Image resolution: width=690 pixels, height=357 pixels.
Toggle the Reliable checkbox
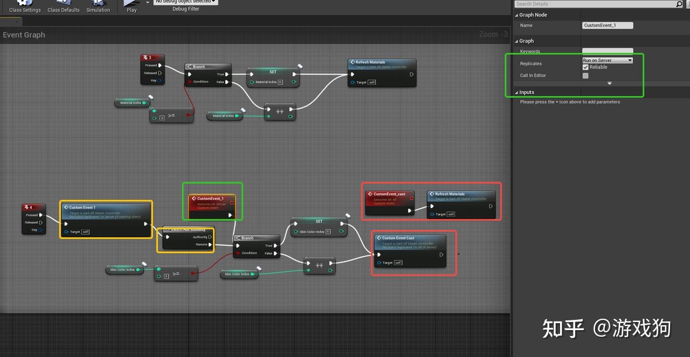click(x=585, y=67)
